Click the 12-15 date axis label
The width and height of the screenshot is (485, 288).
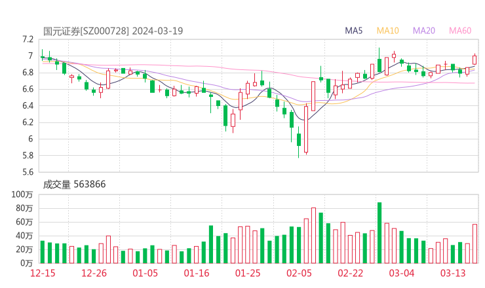click(43, 273)
